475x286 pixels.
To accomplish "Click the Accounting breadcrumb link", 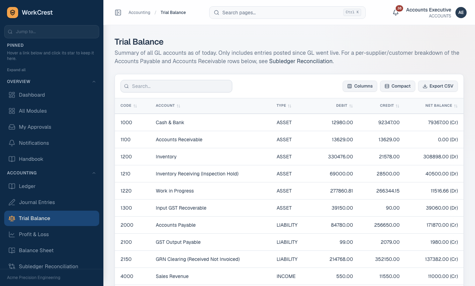I will (139, 13).
